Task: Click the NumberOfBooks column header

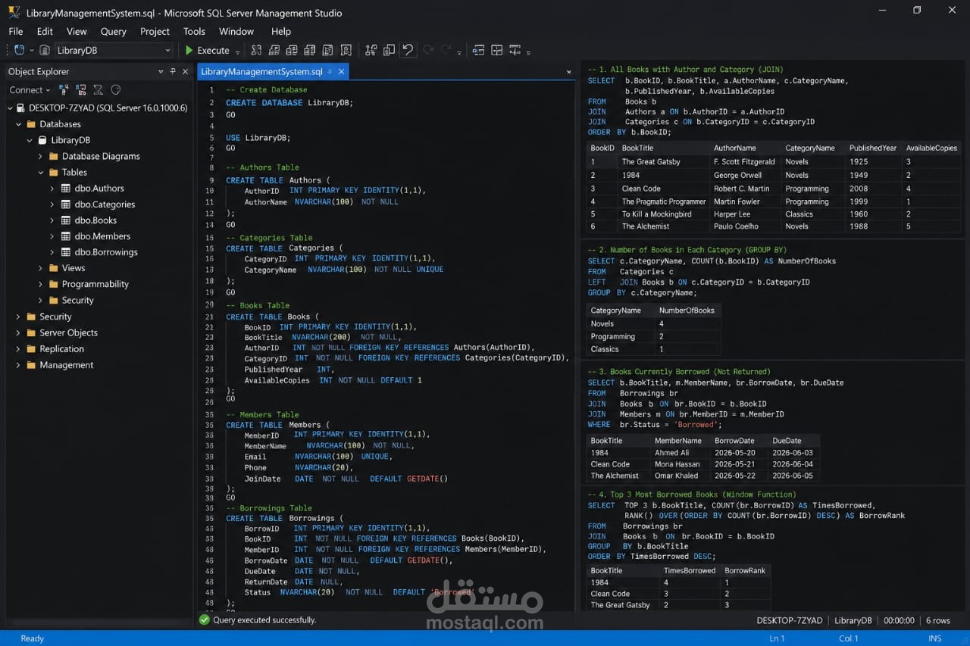Action: 687,311
